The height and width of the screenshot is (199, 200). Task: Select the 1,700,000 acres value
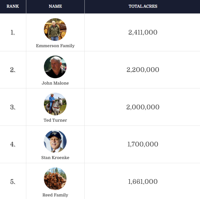[143, 144]
